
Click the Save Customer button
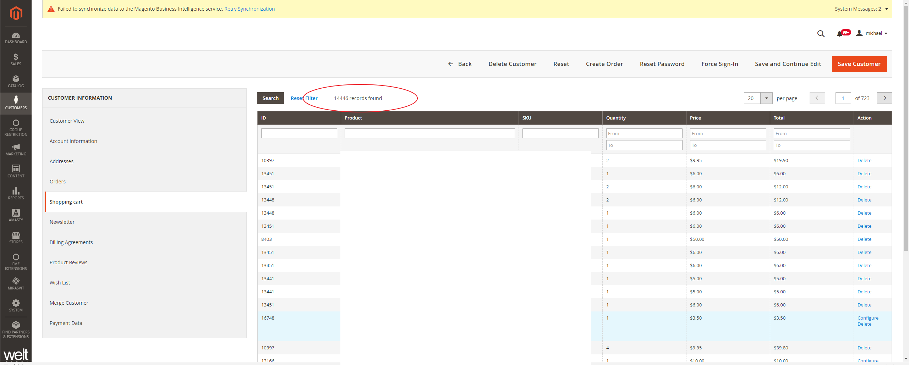click(x=859, y=64)
